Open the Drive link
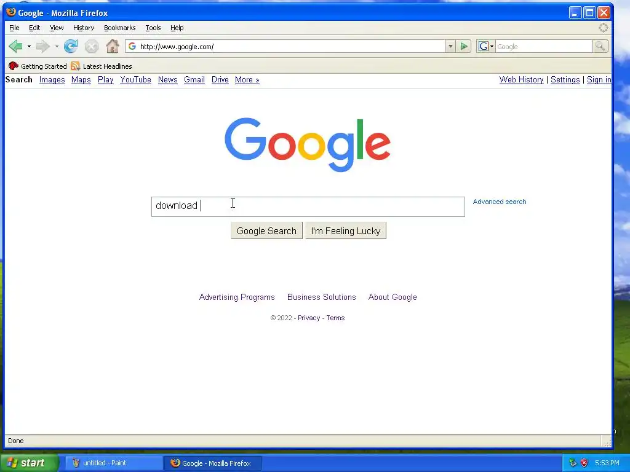 pyautogui.click(x=220, y=79)
